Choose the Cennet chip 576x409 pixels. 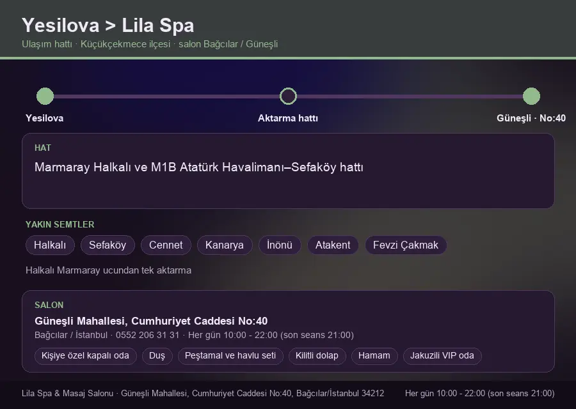pos(166,245)
